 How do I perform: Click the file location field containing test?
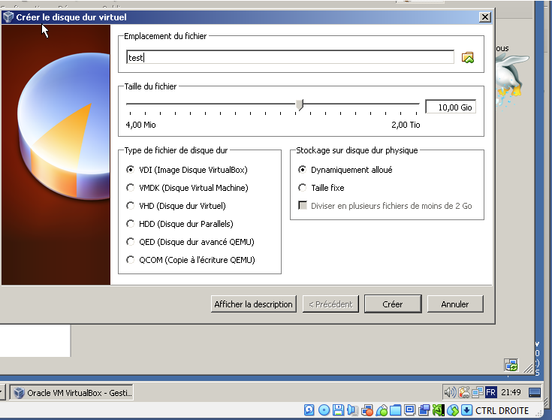coord(290,57)
